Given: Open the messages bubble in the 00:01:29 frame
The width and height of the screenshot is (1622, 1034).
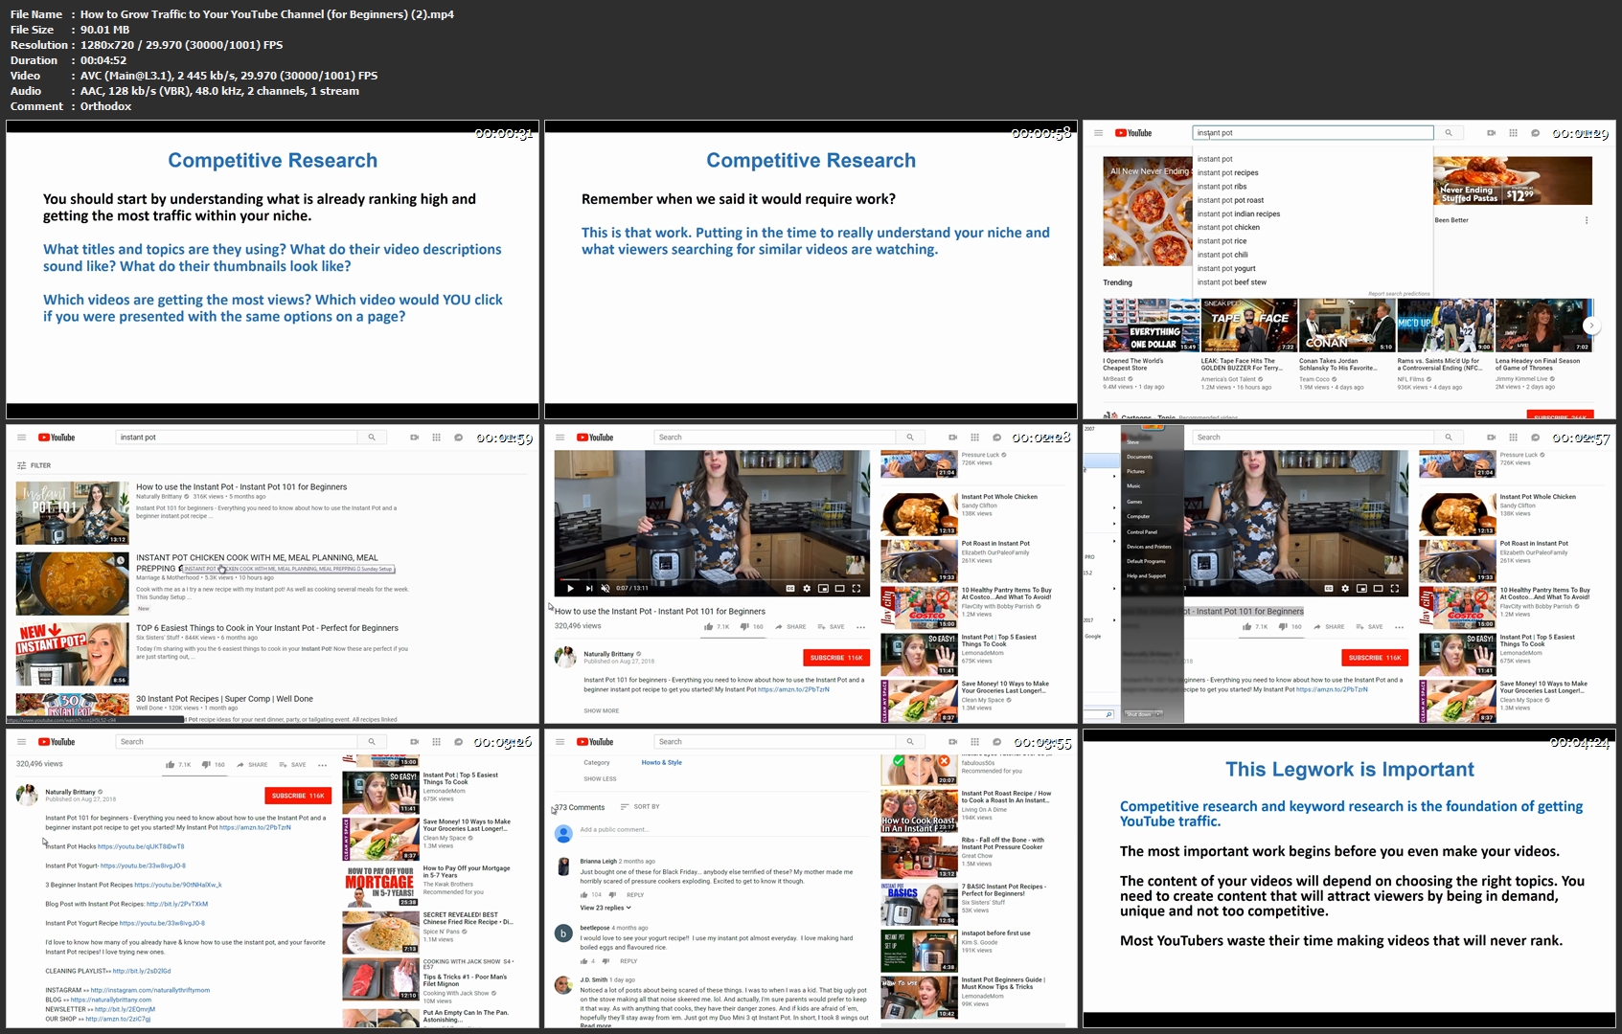Looking at the screenshot, I should 1535,133.
